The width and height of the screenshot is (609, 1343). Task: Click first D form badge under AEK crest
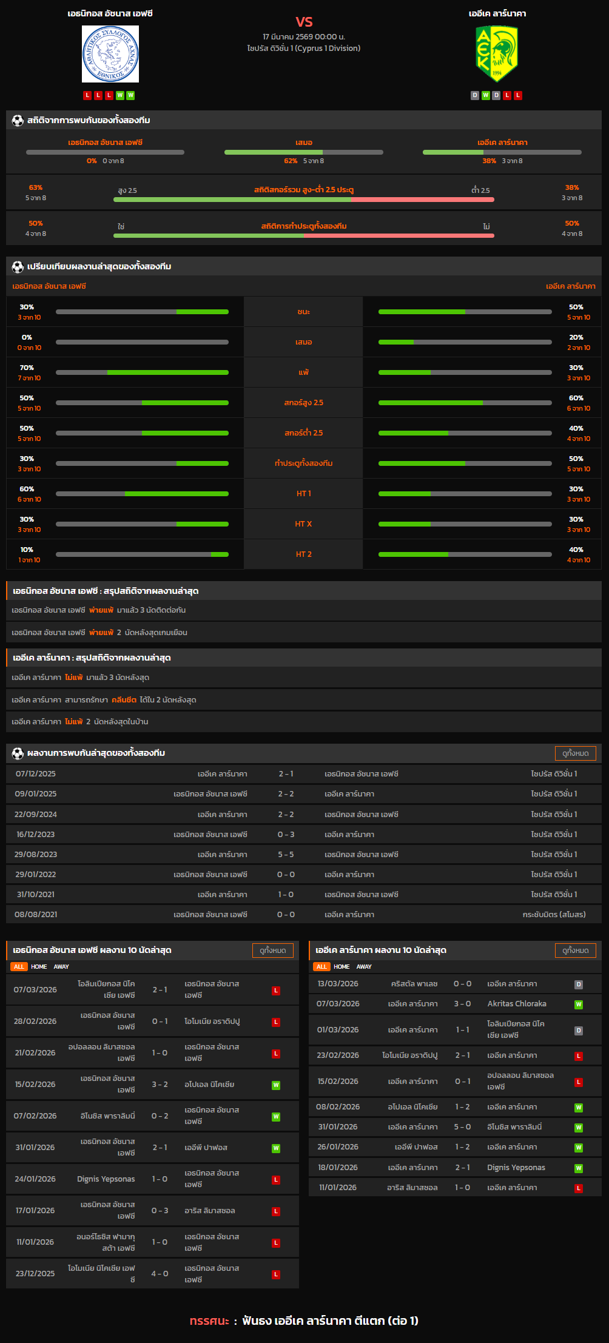(x=475, y=95)
